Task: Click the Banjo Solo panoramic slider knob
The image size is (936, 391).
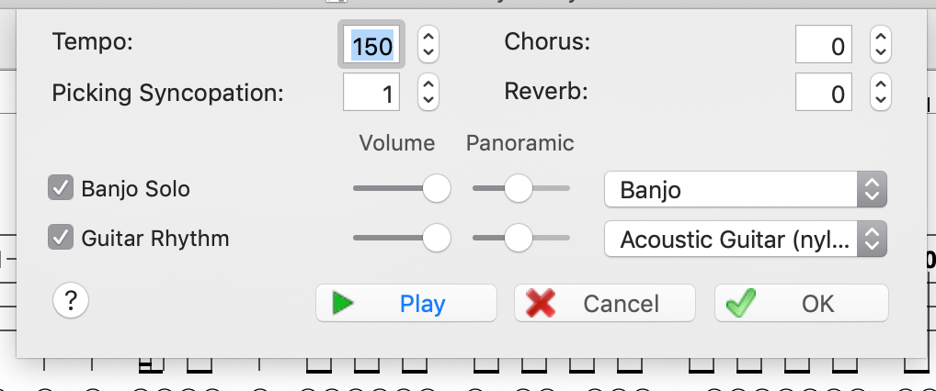Action: (518, 188)
